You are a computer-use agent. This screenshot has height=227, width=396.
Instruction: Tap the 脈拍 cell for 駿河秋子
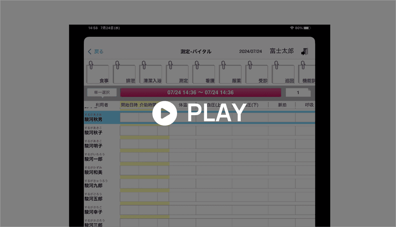click(x=281, y=131)
